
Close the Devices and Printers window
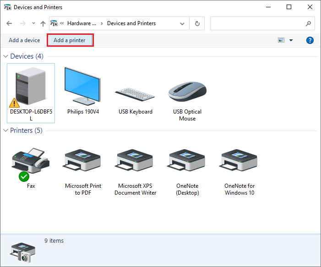[310, 7]
